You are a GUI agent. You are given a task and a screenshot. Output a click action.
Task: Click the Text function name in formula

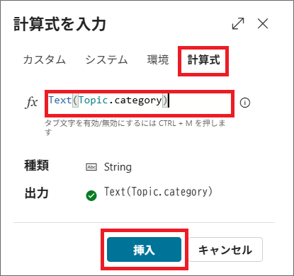click(60, 100)
